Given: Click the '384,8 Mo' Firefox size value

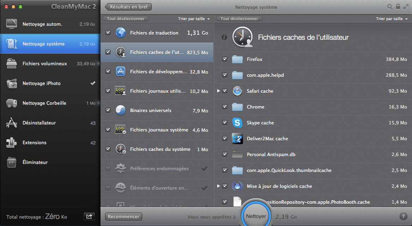Looking at the screenshot, I should coord(396,59).
